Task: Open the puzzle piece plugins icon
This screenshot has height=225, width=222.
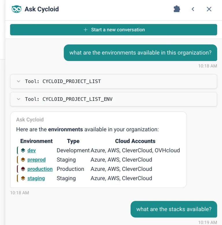Action: click(177, 9)
